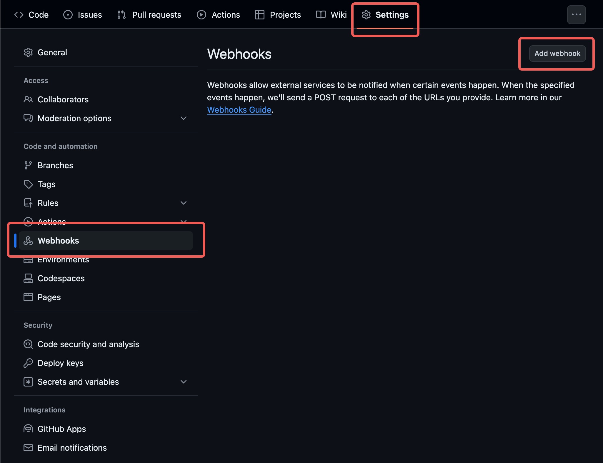Go to Codespaces settings
The image size is (603, 463).
[x=106, y=278]
